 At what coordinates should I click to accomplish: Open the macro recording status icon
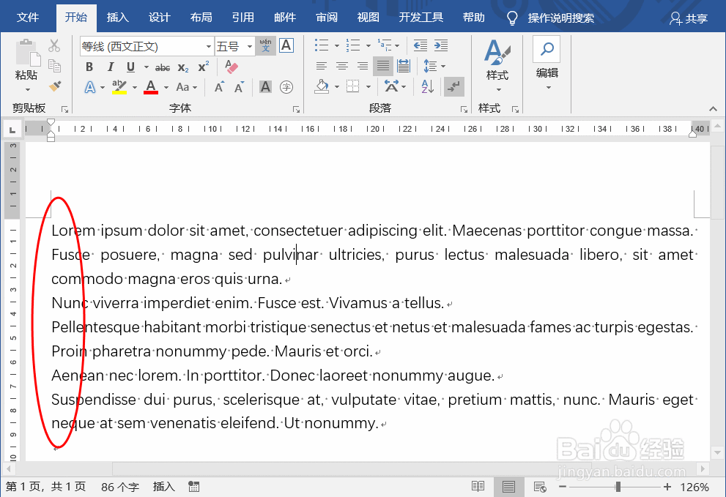pos(194,487)
